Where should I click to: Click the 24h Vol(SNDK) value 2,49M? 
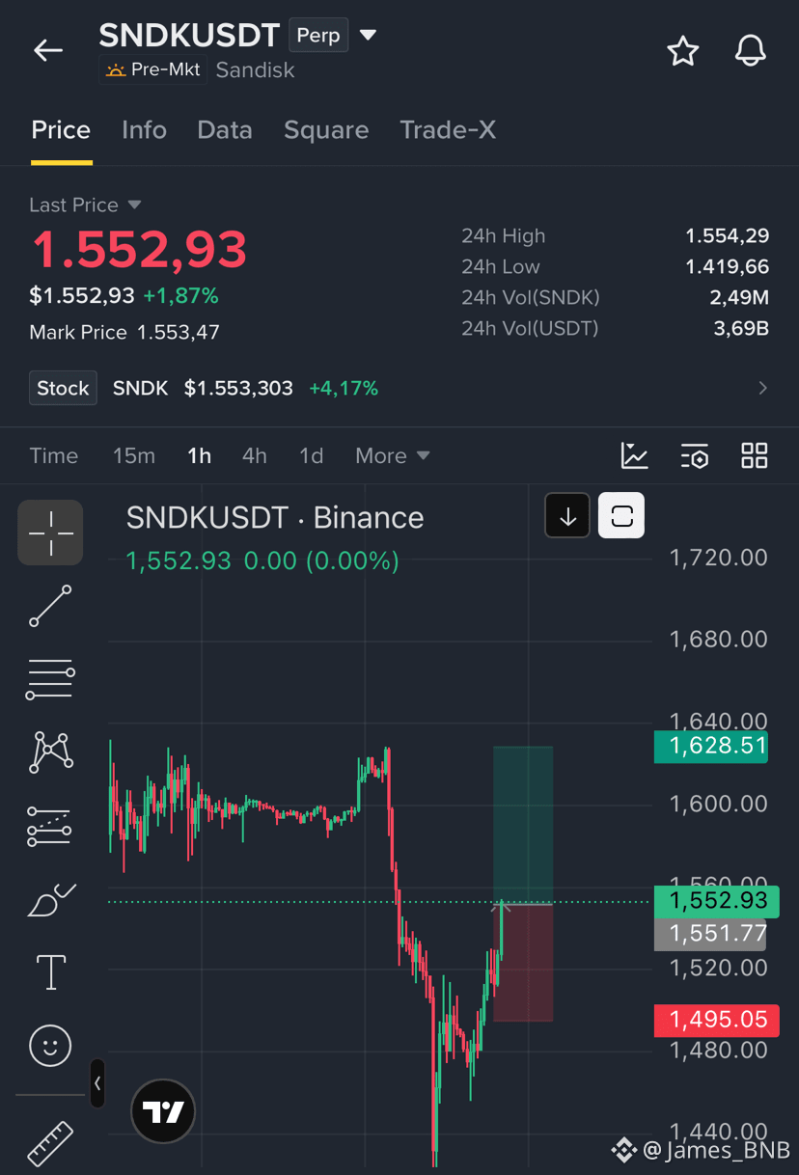[739, 297]
